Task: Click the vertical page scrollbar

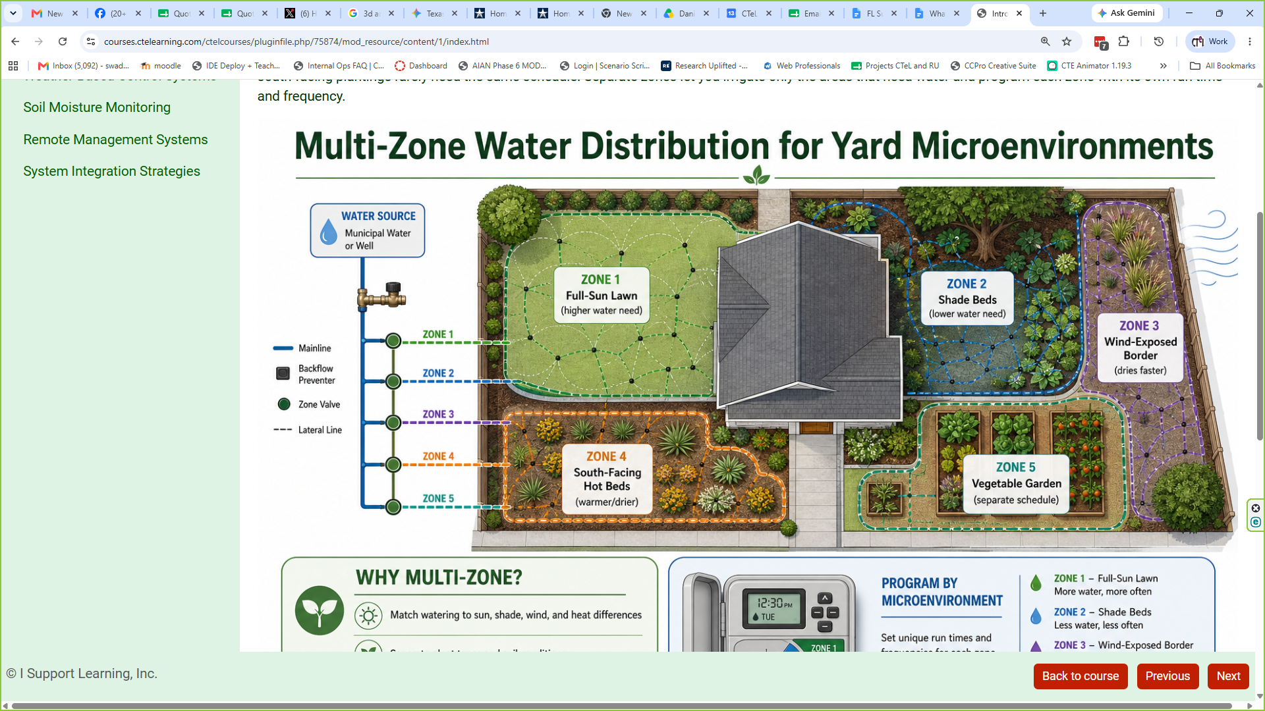Action: pyautogui.click(x=1260, y=326)
